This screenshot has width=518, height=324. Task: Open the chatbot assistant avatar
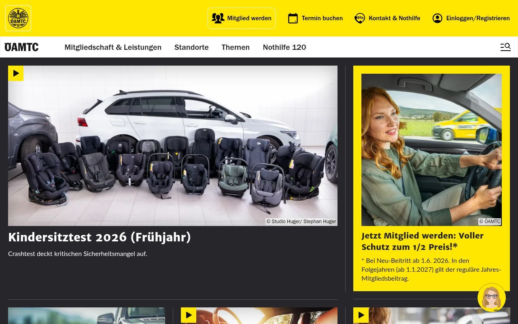tap(492, 298)
